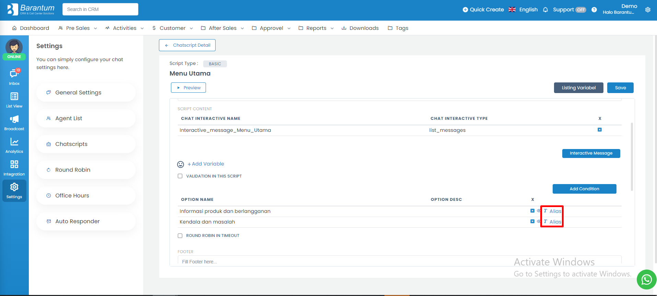Expand the Customer menu

[172, 28]
